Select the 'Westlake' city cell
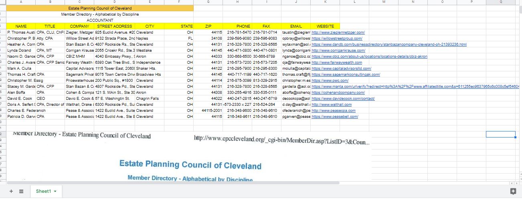This screenshot has width=522, height=200. click(150, 50)
